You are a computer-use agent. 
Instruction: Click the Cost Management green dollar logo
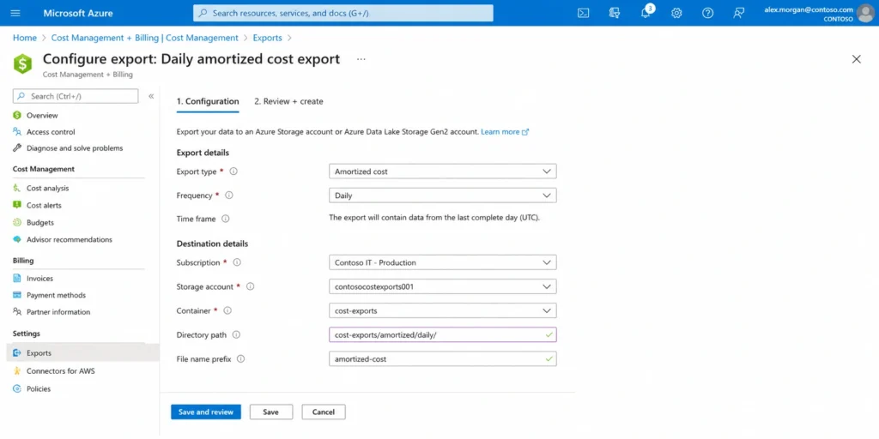tap(23, 63)
